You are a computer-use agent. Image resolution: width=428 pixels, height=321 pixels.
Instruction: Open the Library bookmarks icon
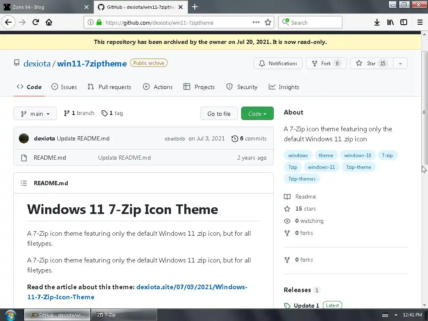point(390,23)
